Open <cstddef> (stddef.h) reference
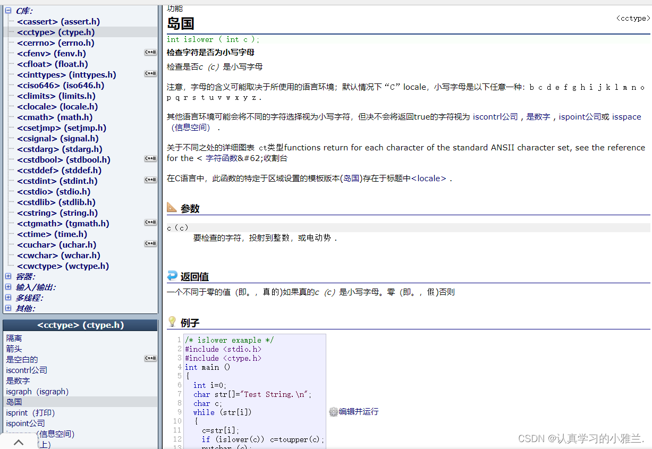 click(x=59, y=171)
